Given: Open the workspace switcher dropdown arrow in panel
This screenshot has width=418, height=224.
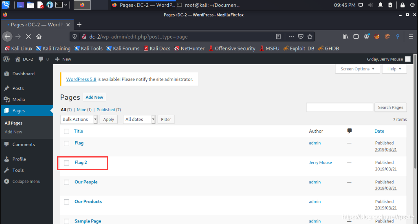Looking at the screenshot, I should [66, 5].
